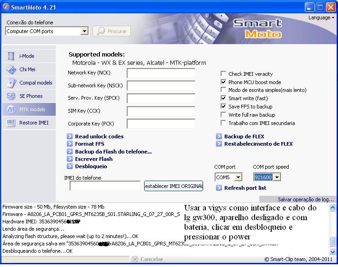Click Escrever Flash link

[94, 159]
